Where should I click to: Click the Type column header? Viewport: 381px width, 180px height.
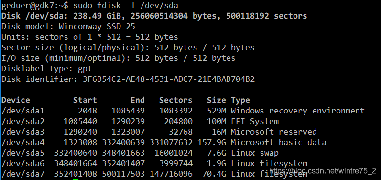240,100
